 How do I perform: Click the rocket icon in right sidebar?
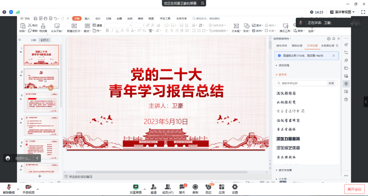(346, 45)
